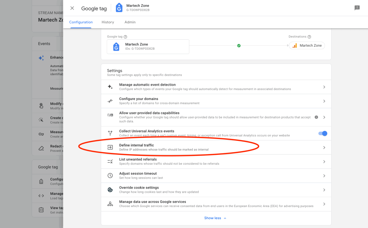
Task: Open Define internal traffic setting
Action: (216, 147)
